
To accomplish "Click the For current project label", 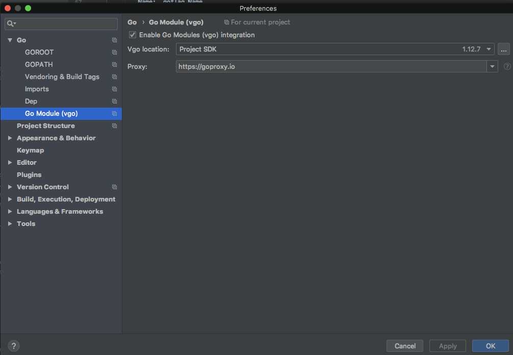I will click(261, 22).
